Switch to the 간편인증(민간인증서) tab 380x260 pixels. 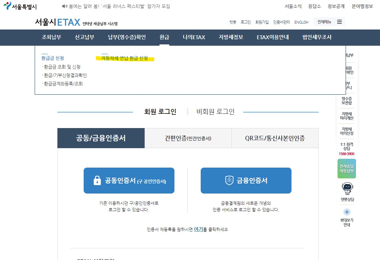188,138
